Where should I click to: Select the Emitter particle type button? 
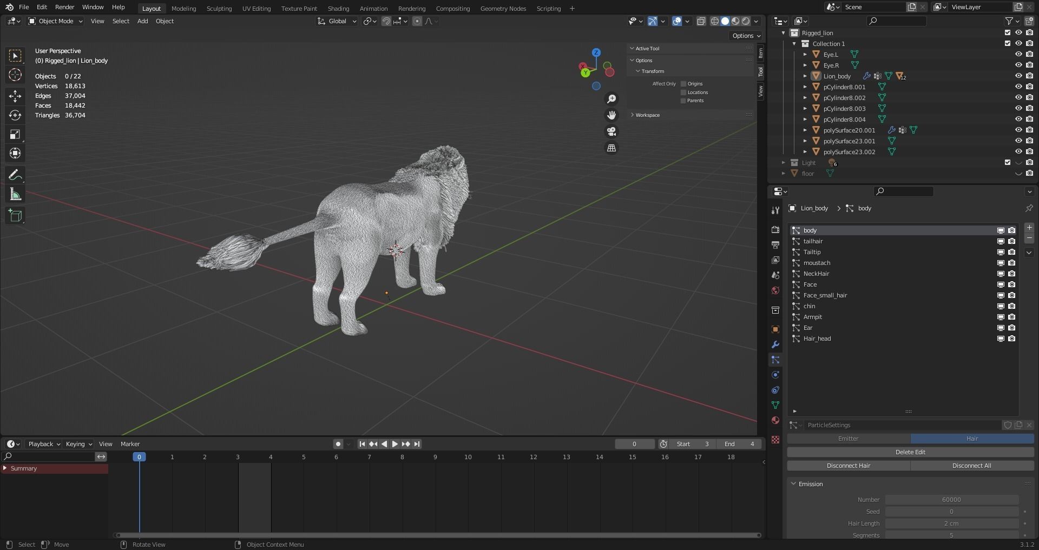[x=849, y=439]
